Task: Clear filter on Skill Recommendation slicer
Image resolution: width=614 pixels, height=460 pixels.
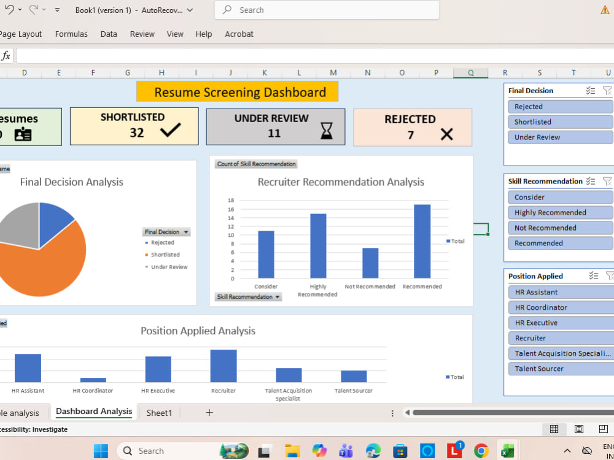Action: pos(607,181)
